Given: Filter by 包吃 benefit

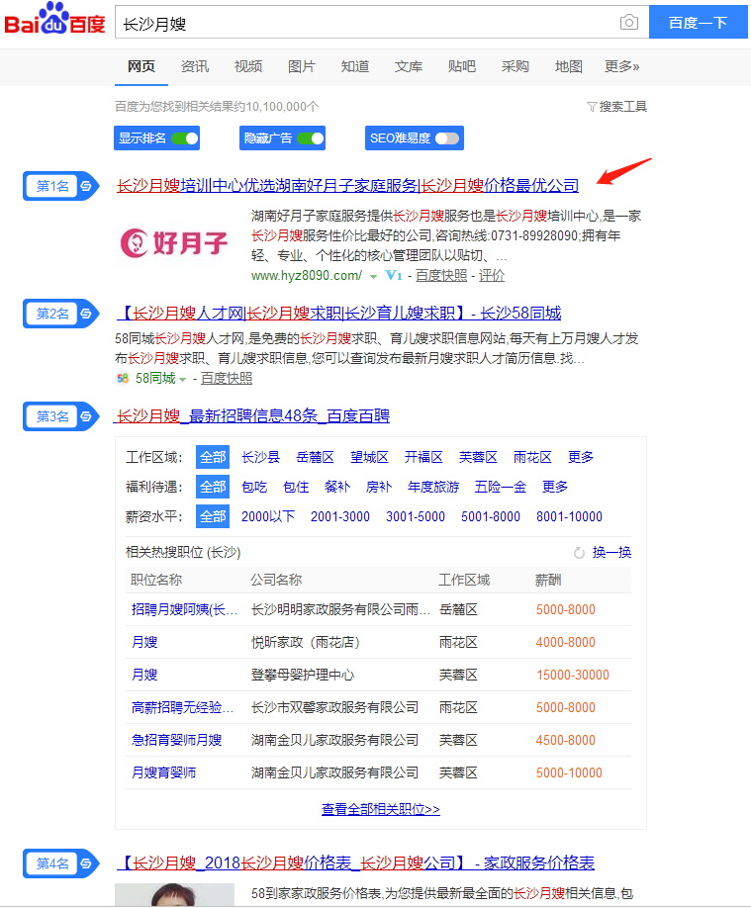Looking at the screenshot, I should 254,487.
